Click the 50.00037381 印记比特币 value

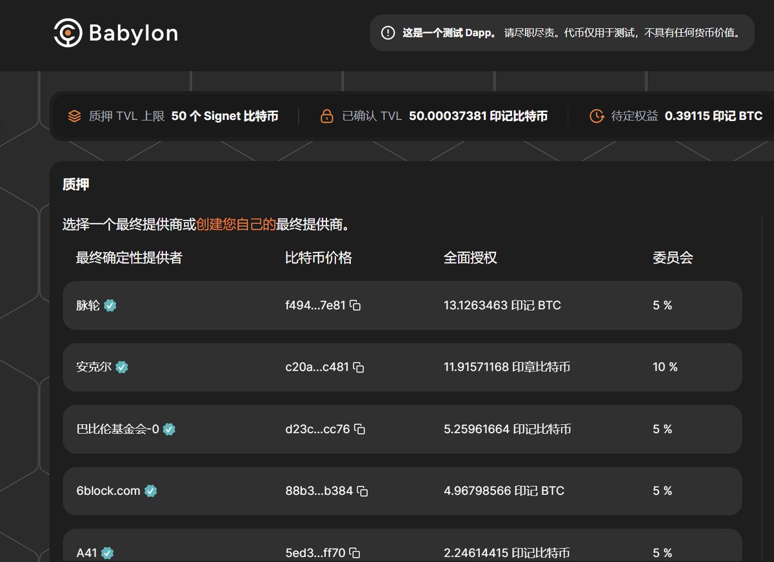[x=479, y=116]
